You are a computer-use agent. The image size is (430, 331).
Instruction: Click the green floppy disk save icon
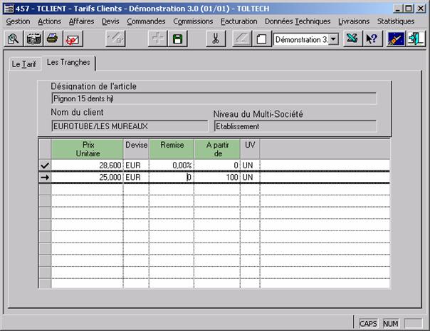[177, 39]
